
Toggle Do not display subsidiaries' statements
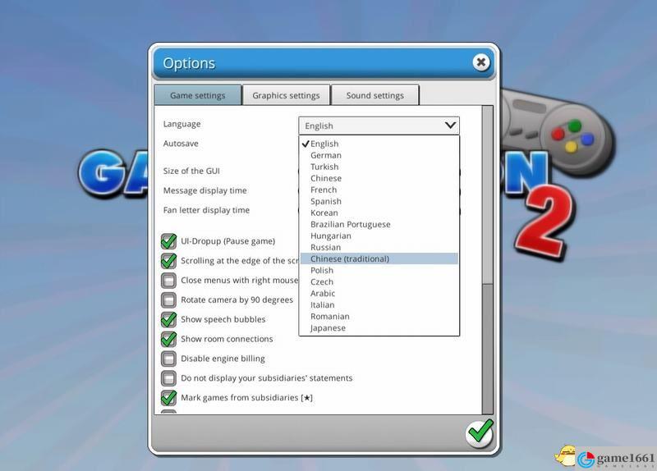tap(168, 378)
